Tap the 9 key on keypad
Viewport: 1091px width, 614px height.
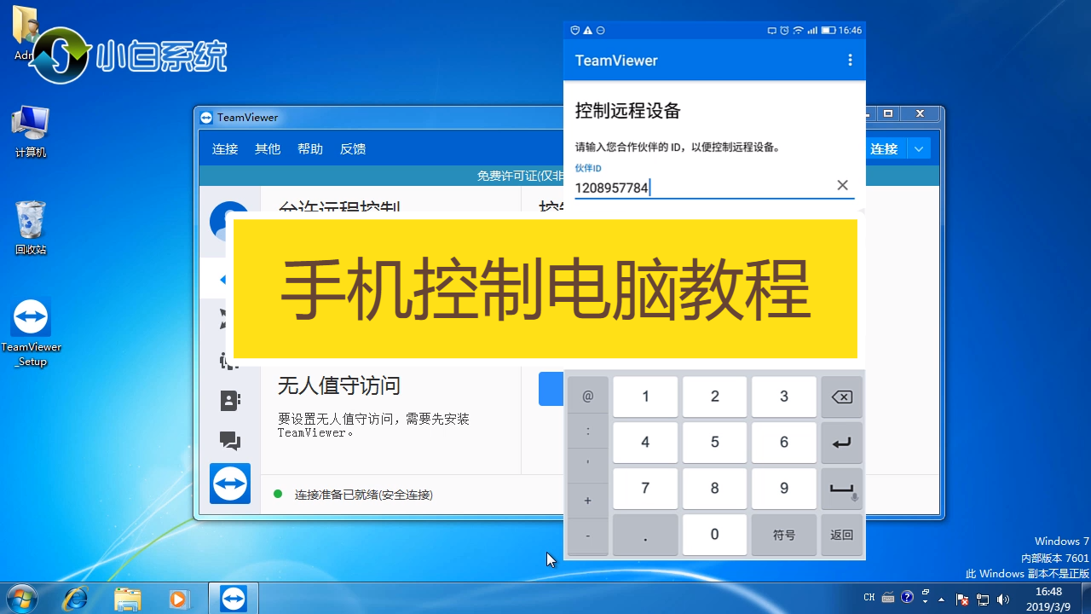click(784, 489)
